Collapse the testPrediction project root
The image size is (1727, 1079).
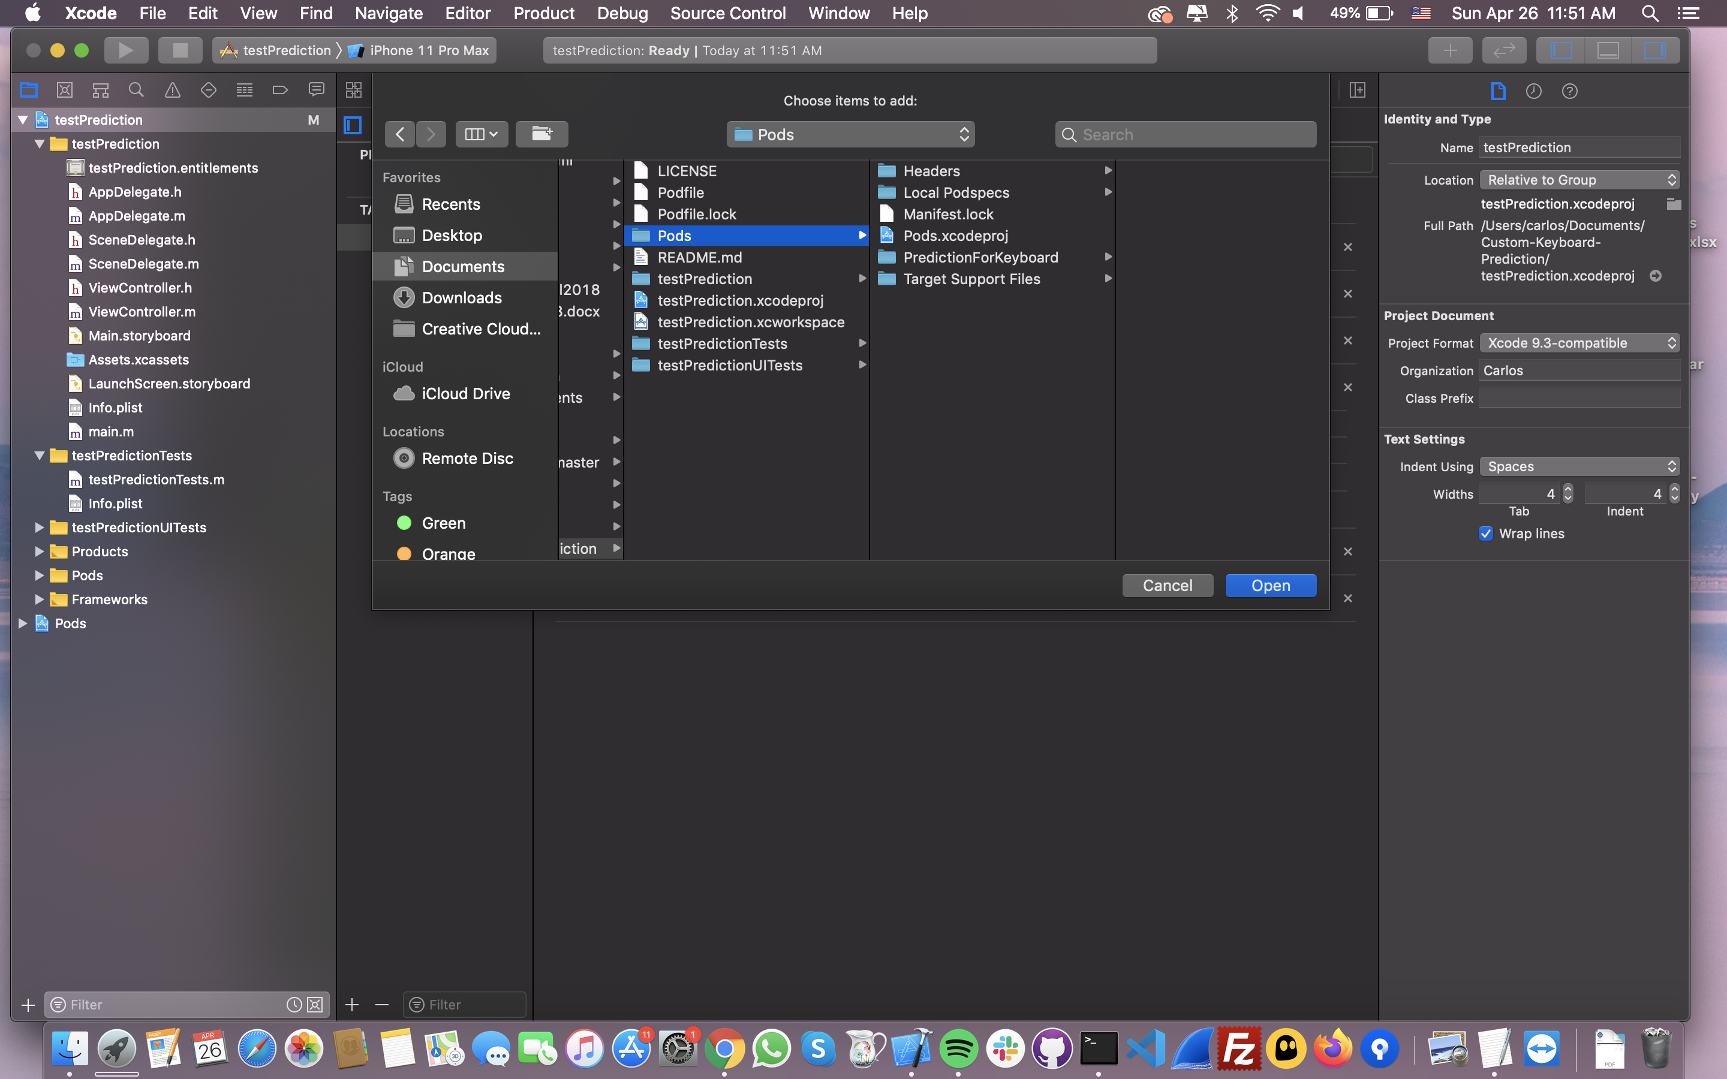tap(23, 120)
